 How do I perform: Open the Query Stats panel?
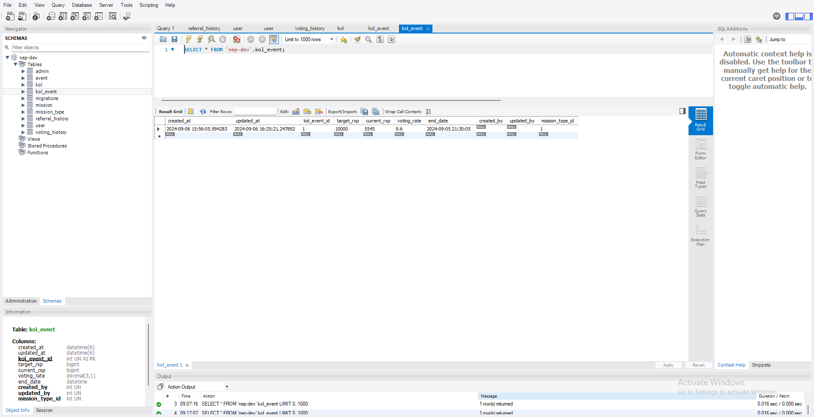click(x=701, y=206)
